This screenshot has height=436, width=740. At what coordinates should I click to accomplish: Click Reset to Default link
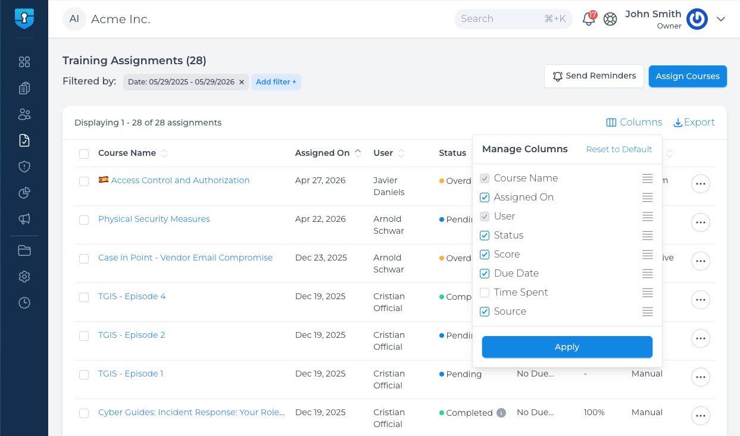(x=619, y=149)
